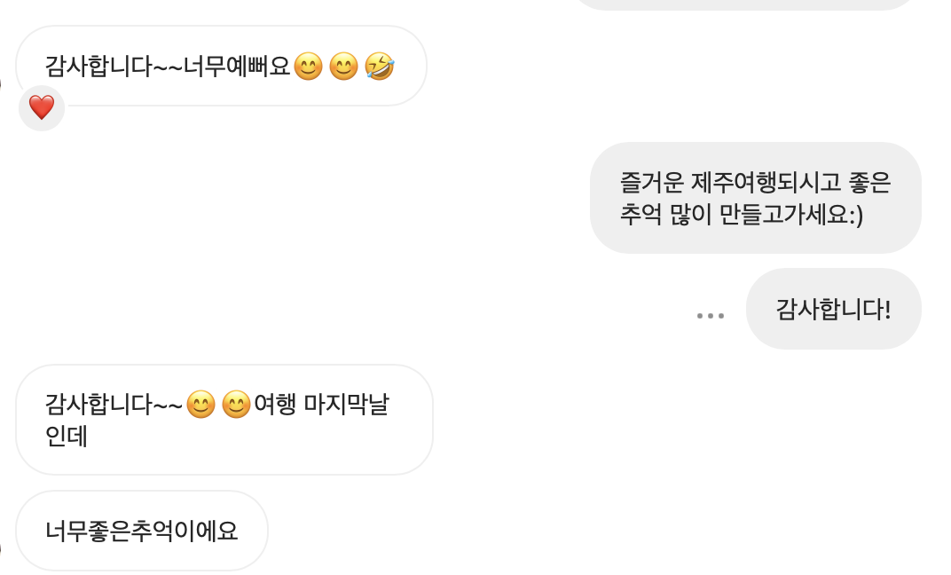Click the 추억 많이 만들고가세요 text
Viewport: 951px width, 575px height.
pyautogui.click(x=754, y=216)
